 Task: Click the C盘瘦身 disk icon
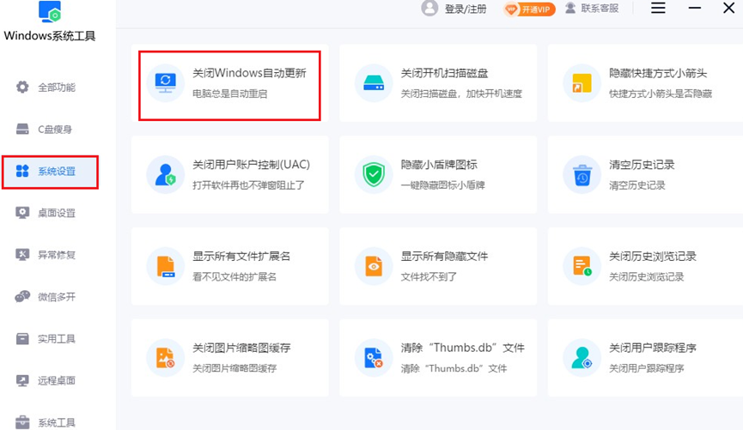tap(22, 129)
